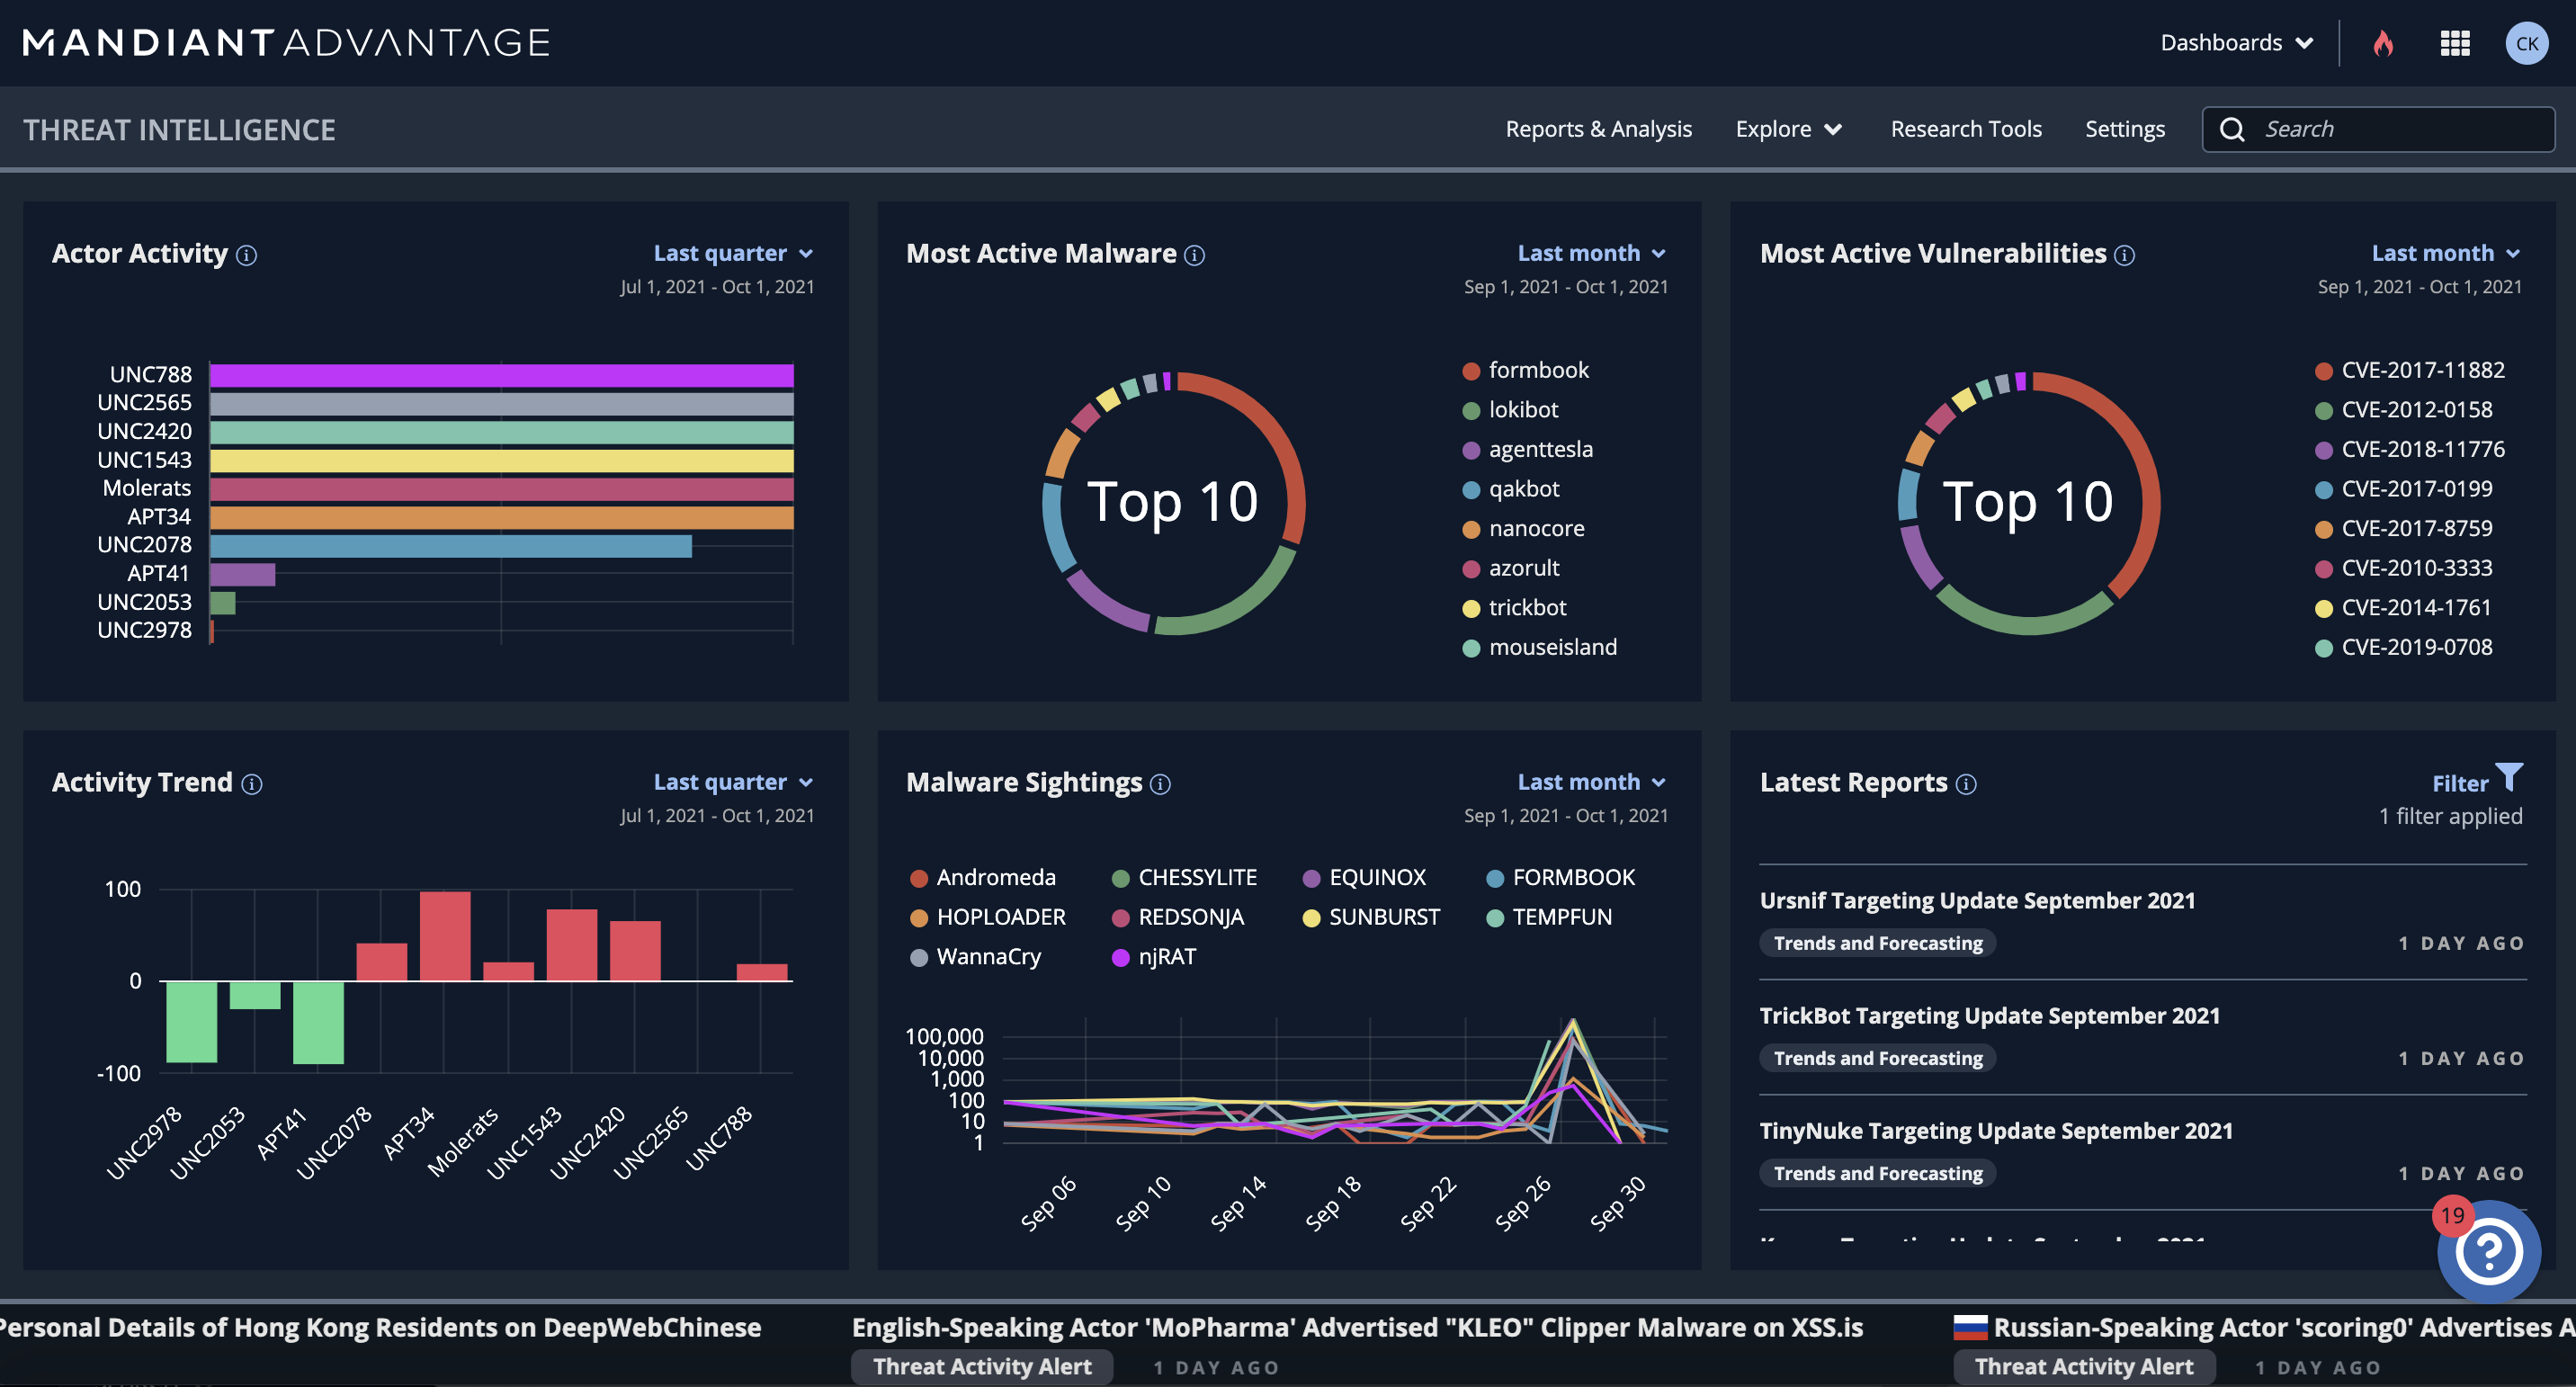The image size is (2576, 1387).
Task: Go to Research Tools
Action: (1965, 129)
